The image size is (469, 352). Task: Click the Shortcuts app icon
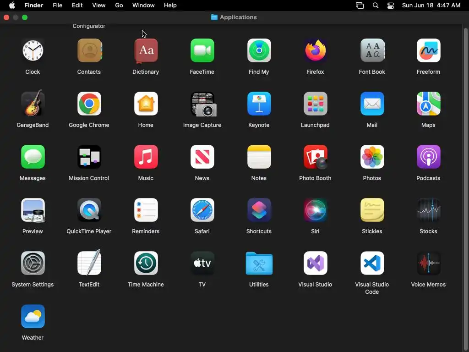click(259, 210)
